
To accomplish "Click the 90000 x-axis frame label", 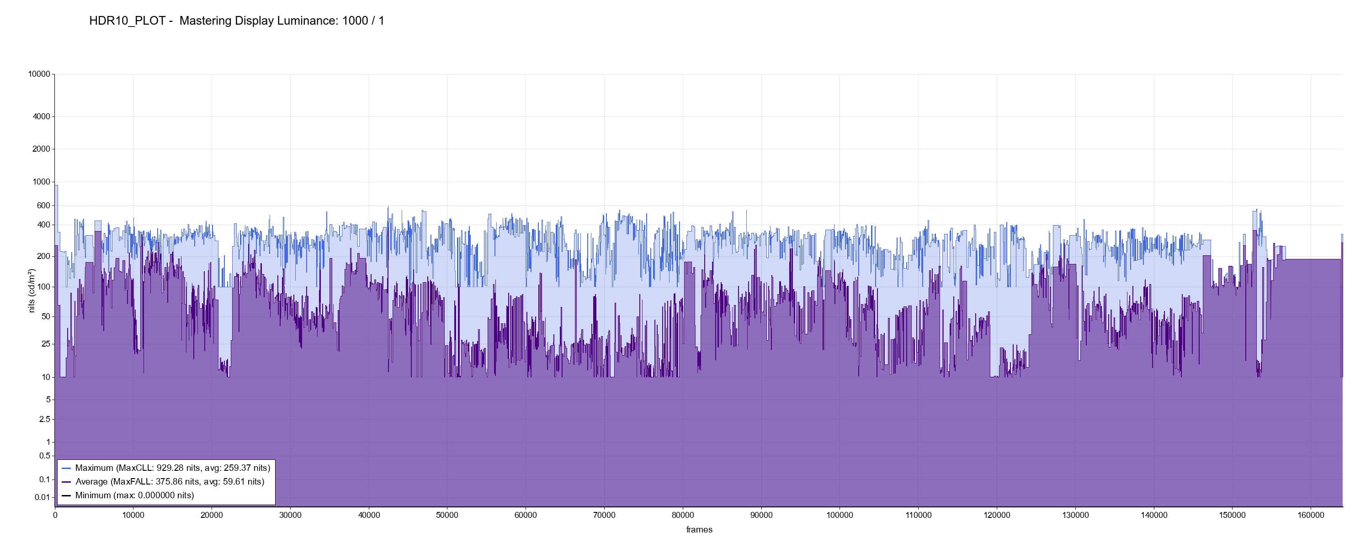I will point(761,515).
